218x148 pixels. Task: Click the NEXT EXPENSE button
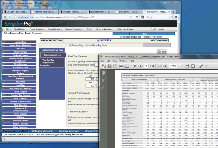click(159, 41)
